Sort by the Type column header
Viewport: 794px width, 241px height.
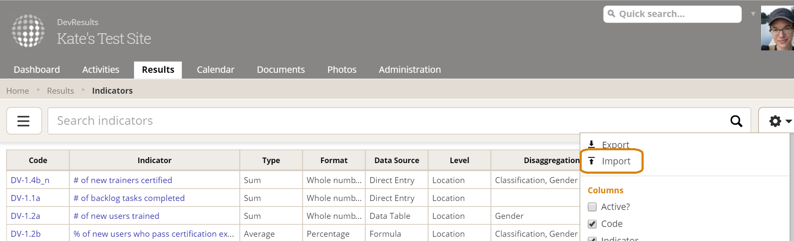(x=271, y=161)
